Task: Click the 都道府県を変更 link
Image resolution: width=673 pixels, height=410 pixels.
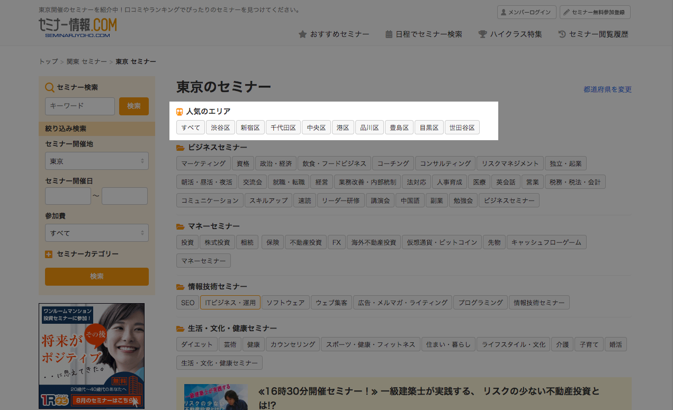Action: tap(607, 89)
